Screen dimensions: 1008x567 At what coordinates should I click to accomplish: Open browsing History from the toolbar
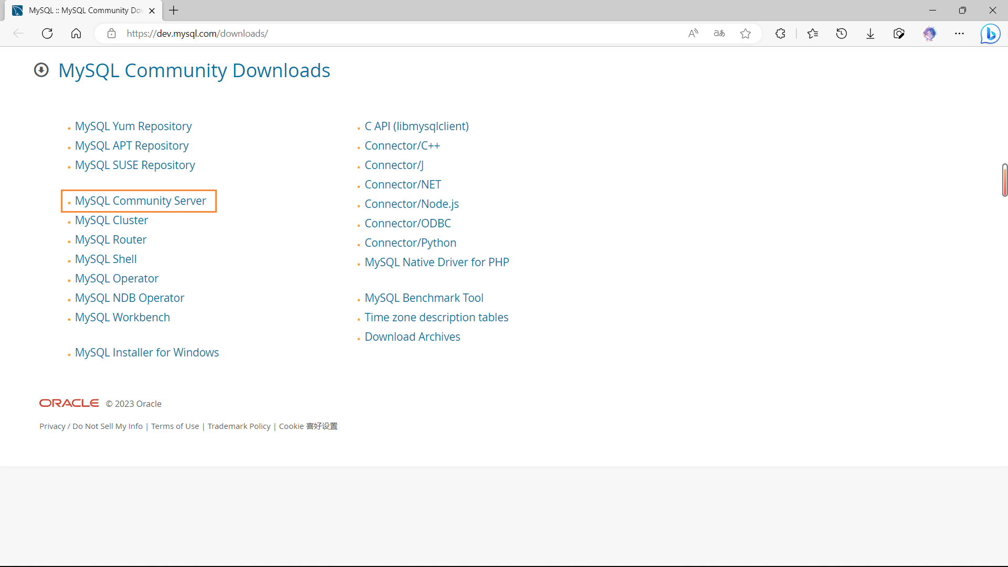[841, 33]
